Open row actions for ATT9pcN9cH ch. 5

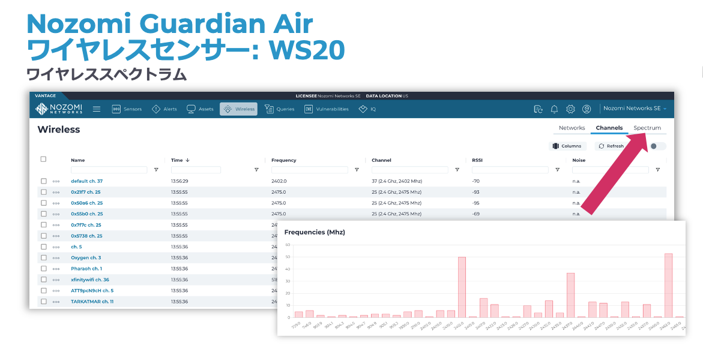point(56,291)
